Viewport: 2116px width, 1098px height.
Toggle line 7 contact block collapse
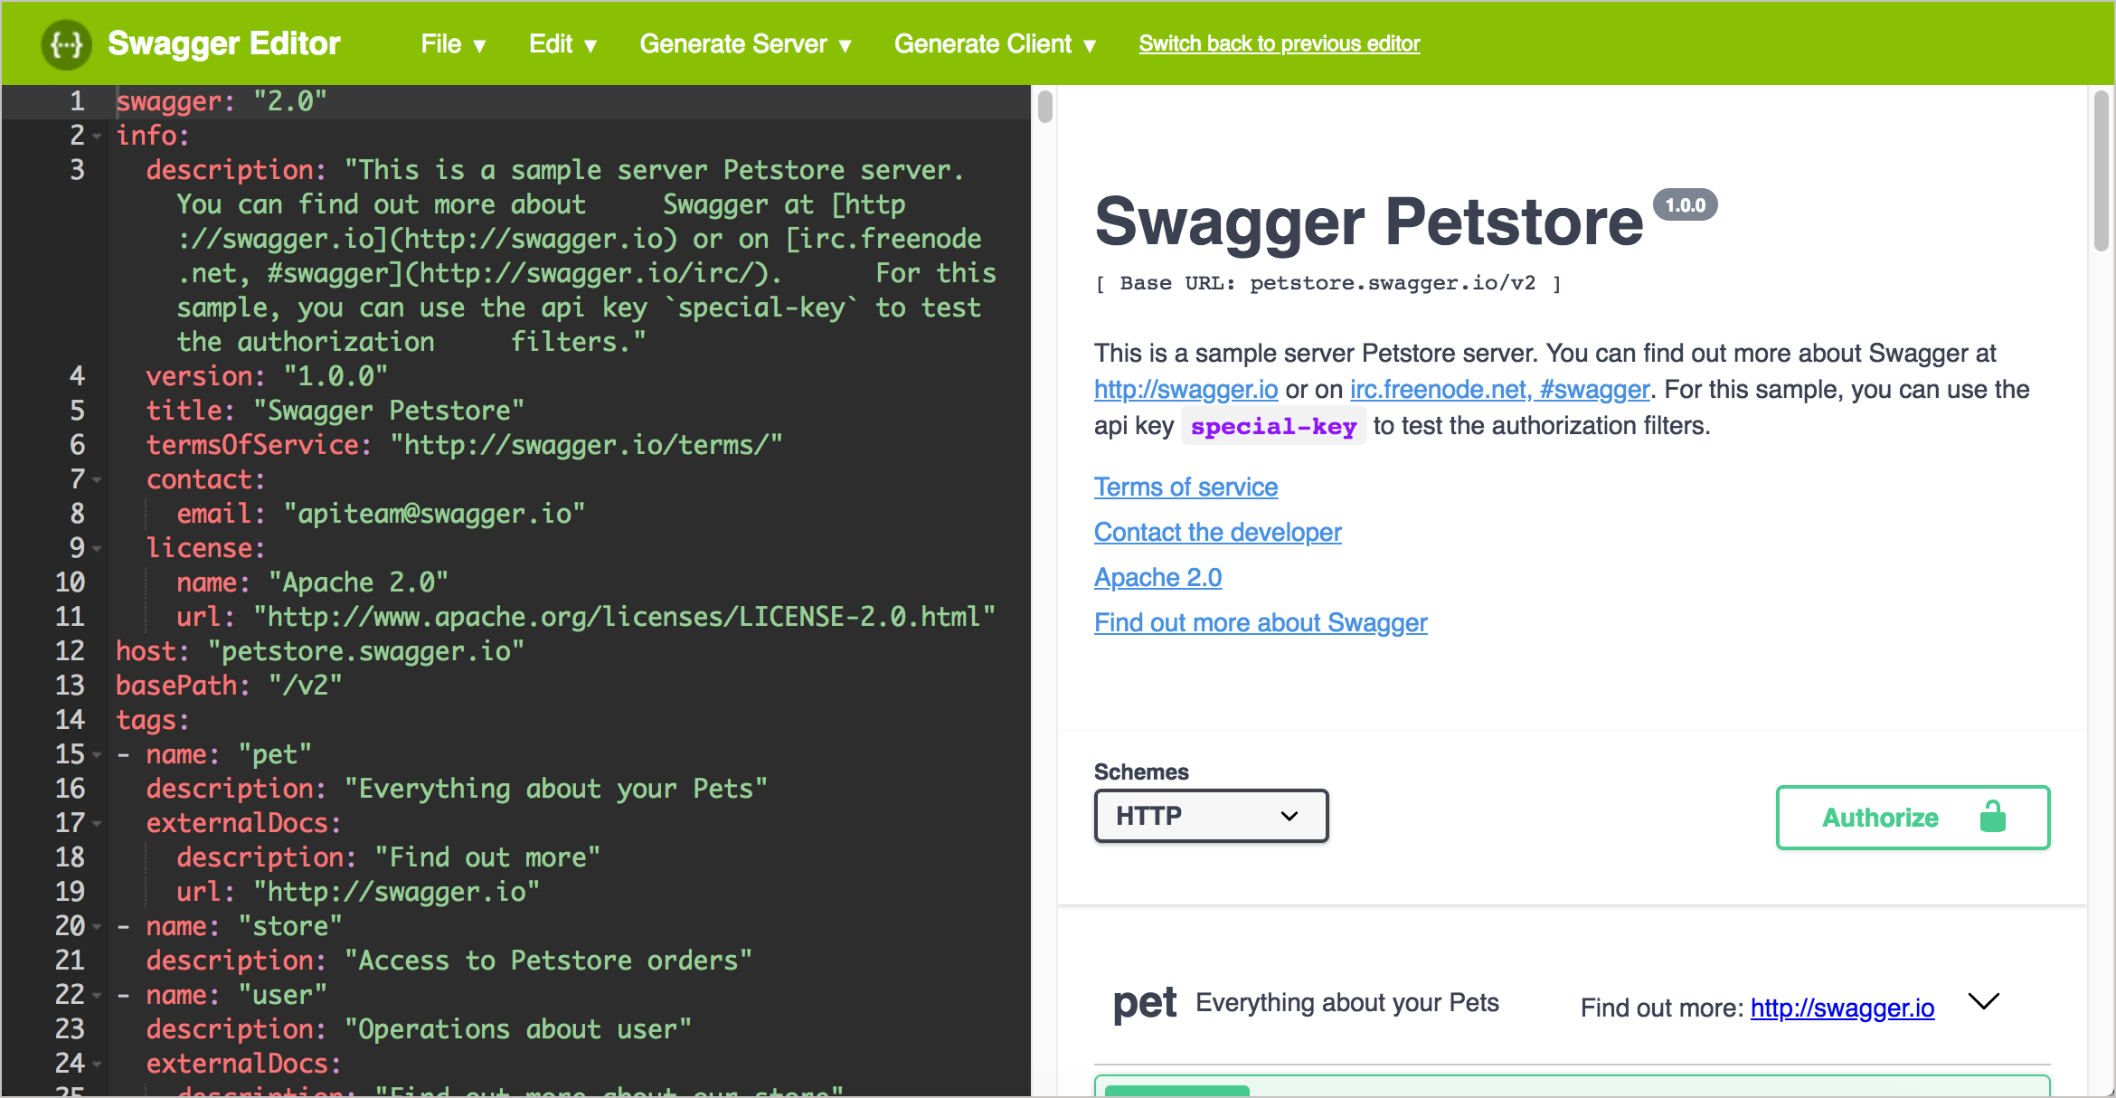coord(95,479)
